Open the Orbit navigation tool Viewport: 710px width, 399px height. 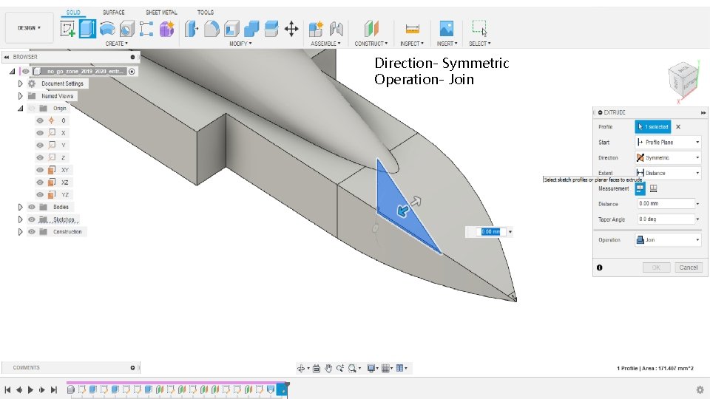click(301, 368)
